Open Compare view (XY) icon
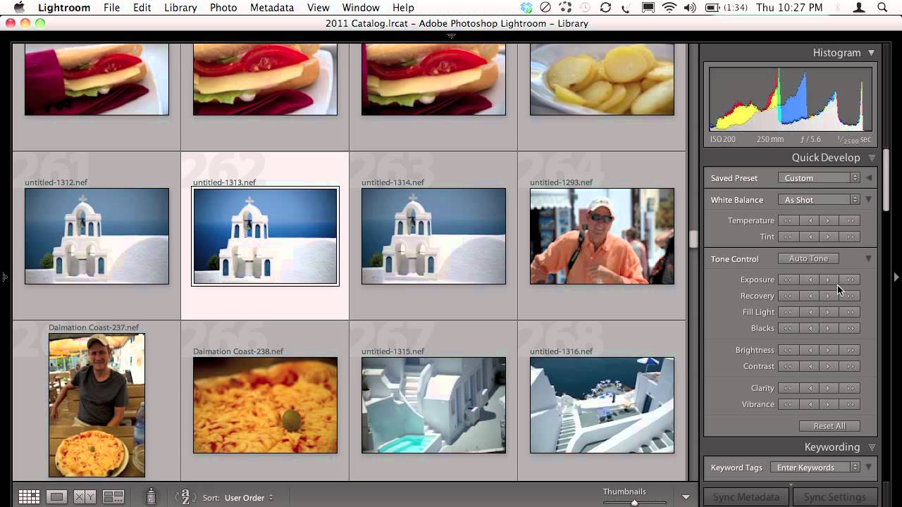This screenshot has height=507, width=902. (x=85, y=497)
